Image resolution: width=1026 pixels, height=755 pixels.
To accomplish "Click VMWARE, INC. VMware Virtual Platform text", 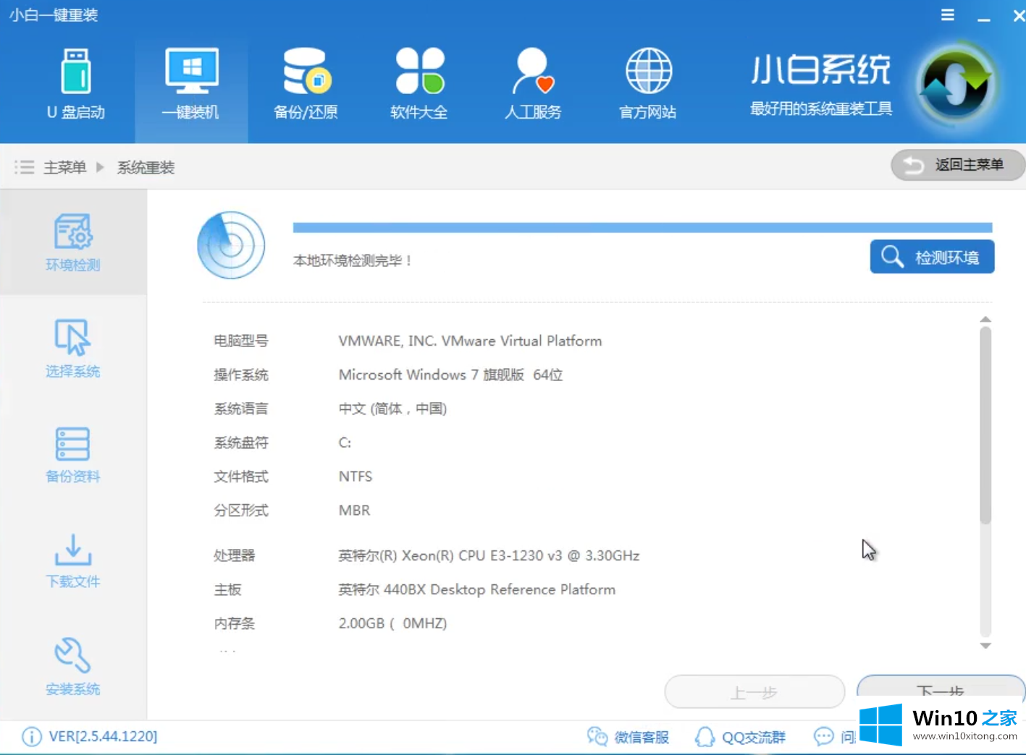I will [470, 341].
